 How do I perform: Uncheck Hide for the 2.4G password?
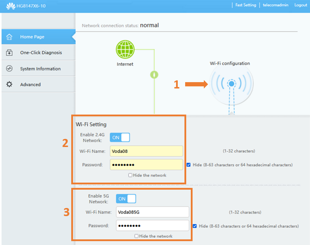(189, 165)
